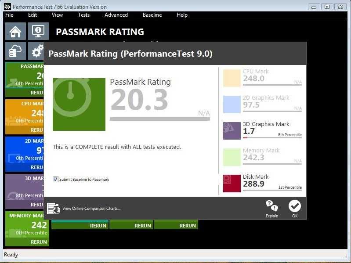
Task: Click the Disk Mark percentile bar
Action: point(272,190)
